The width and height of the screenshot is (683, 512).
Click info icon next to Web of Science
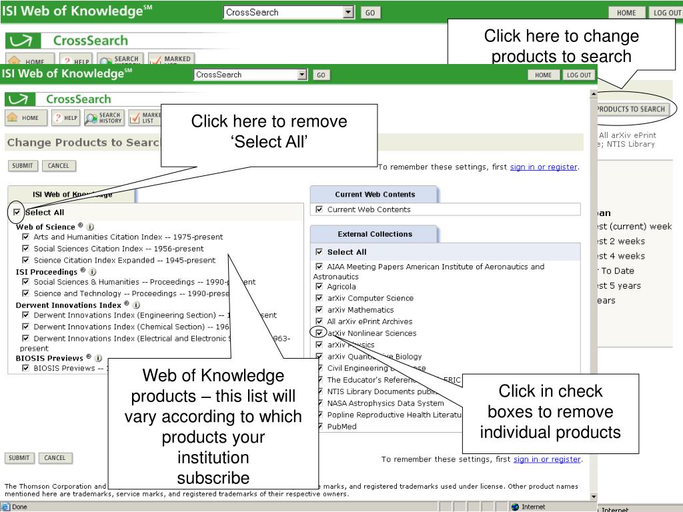tap(90, 227)
